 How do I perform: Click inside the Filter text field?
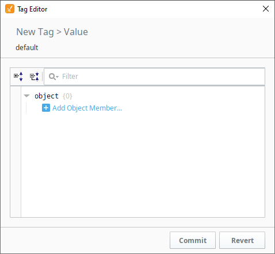tap(155, 77)
